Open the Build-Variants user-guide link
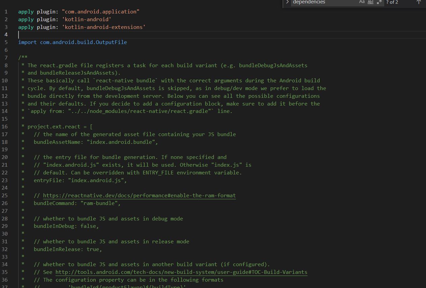The height and width of the screenshot is (288, 426). (181, 272)
